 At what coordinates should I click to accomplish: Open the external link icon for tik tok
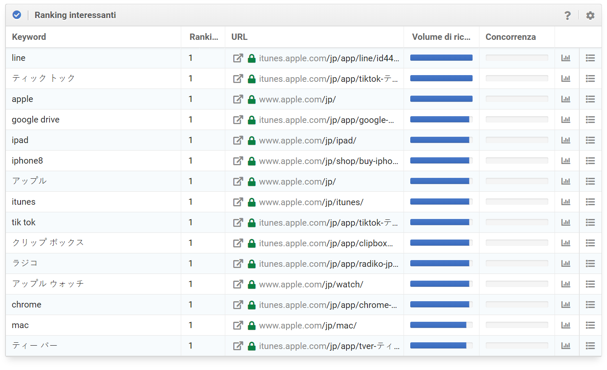[238, 223]
